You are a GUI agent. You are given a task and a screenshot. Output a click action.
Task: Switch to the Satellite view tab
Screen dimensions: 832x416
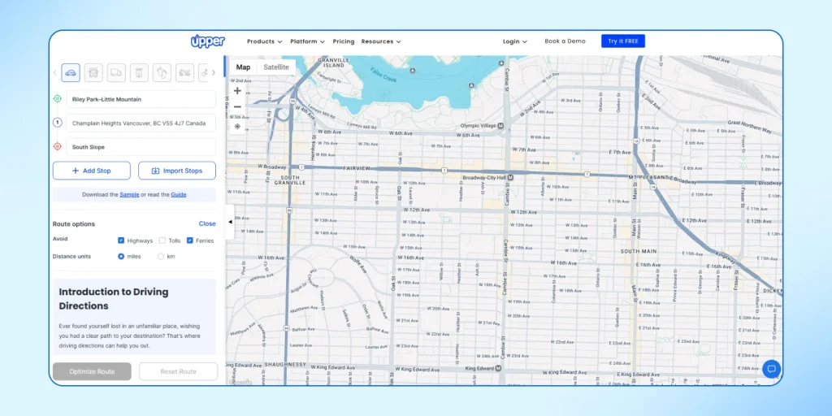[276, 67]
